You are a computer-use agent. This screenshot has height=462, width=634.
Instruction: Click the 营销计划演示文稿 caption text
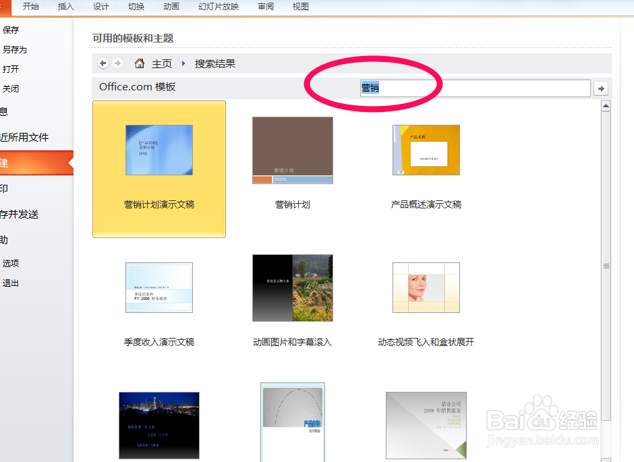coord(159,204)
